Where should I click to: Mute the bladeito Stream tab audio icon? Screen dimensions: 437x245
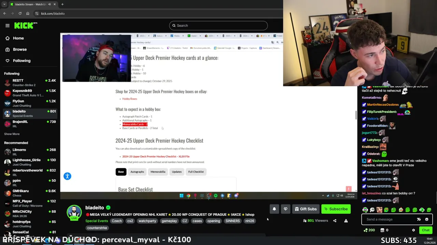click(x=50, y=4)
